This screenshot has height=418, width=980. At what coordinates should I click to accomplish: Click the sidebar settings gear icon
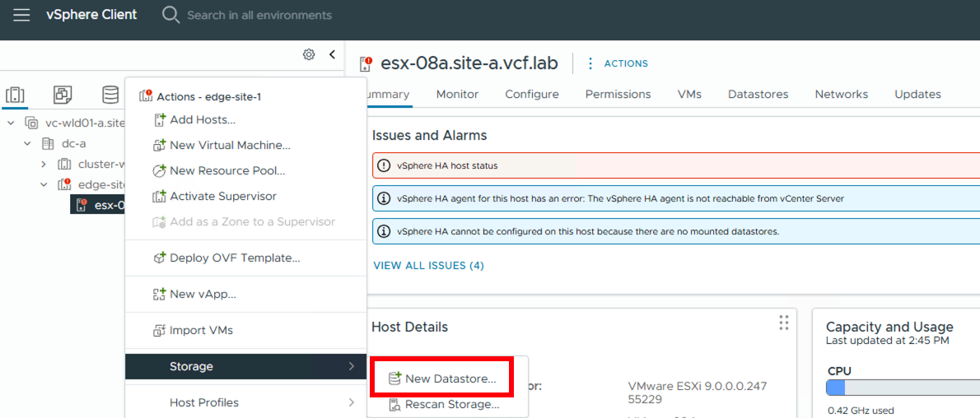309,54
